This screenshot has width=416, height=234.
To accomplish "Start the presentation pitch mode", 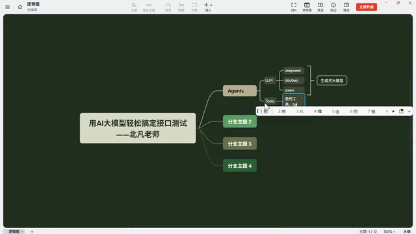I will [x=320, y=7].
